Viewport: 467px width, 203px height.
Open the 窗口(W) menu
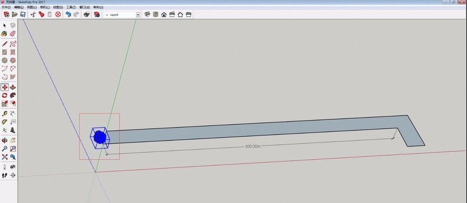click(x=84, y=7)
